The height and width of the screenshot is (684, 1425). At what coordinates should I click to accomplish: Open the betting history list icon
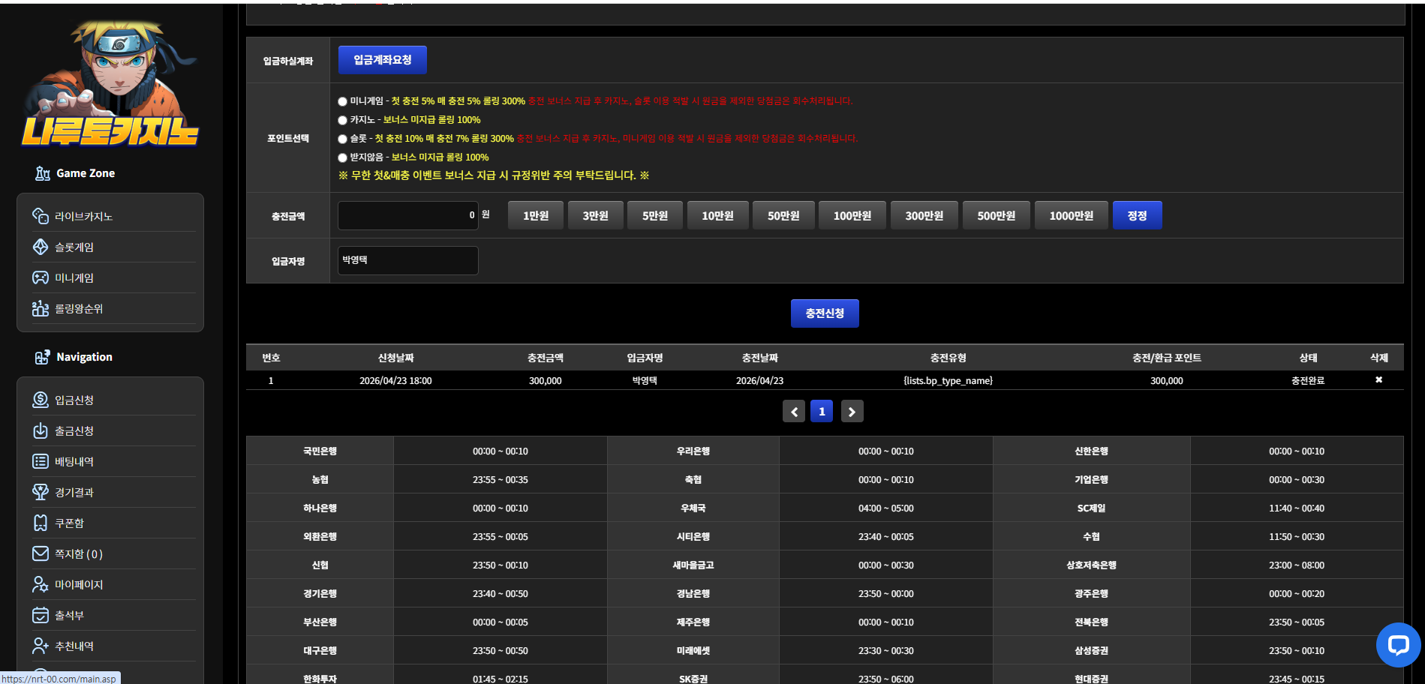pyautogui.click(x=41, y=461)
